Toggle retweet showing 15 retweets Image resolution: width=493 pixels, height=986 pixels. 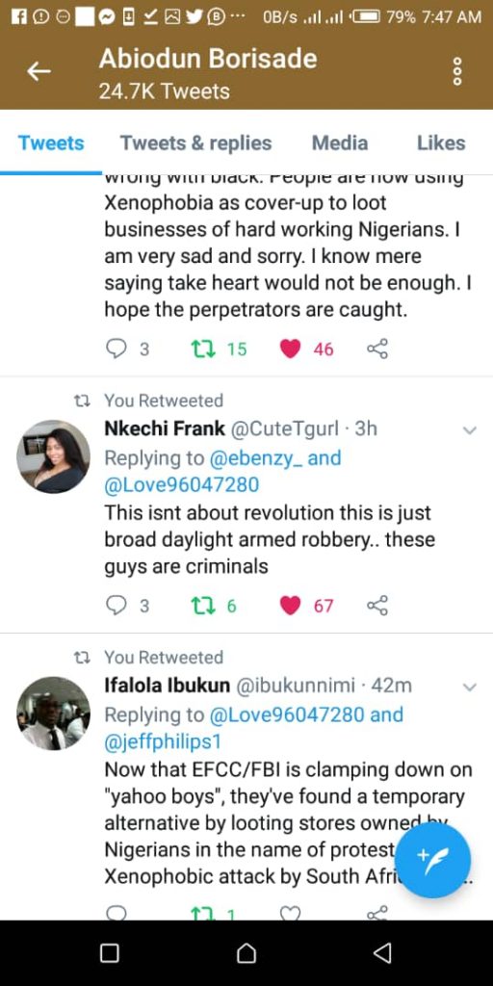(x=203, y=349)
